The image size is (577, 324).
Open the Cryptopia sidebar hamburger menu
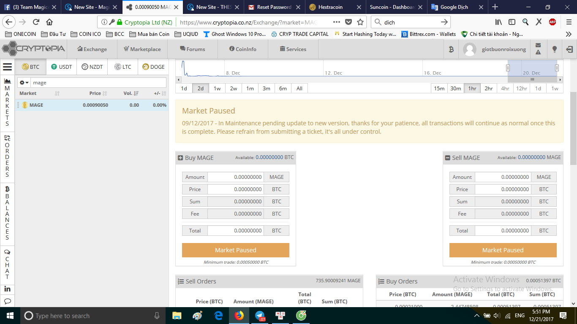[x=7, y=67]
